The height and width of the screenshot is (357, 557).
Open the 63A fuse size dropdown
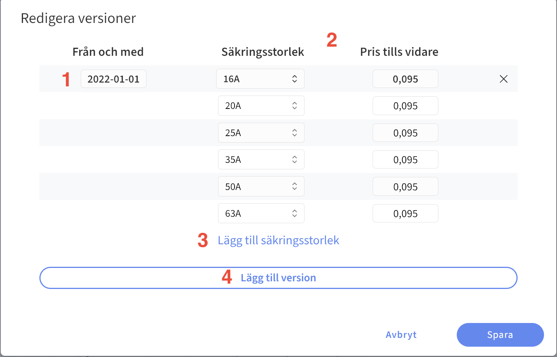(261, 213)
